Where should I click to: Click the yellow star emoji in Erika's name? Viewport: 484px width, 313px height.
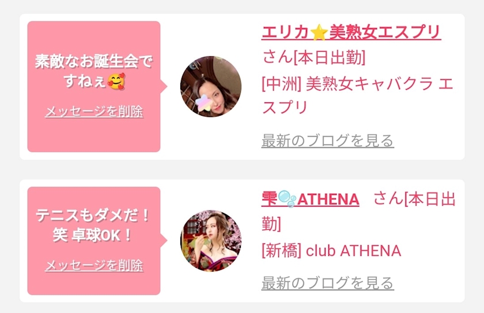pos(319,33)
